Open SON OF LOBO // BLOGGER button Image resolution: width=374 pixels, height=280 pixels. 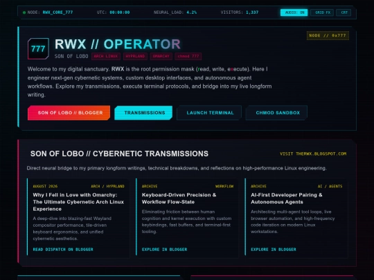click(69, 113)
